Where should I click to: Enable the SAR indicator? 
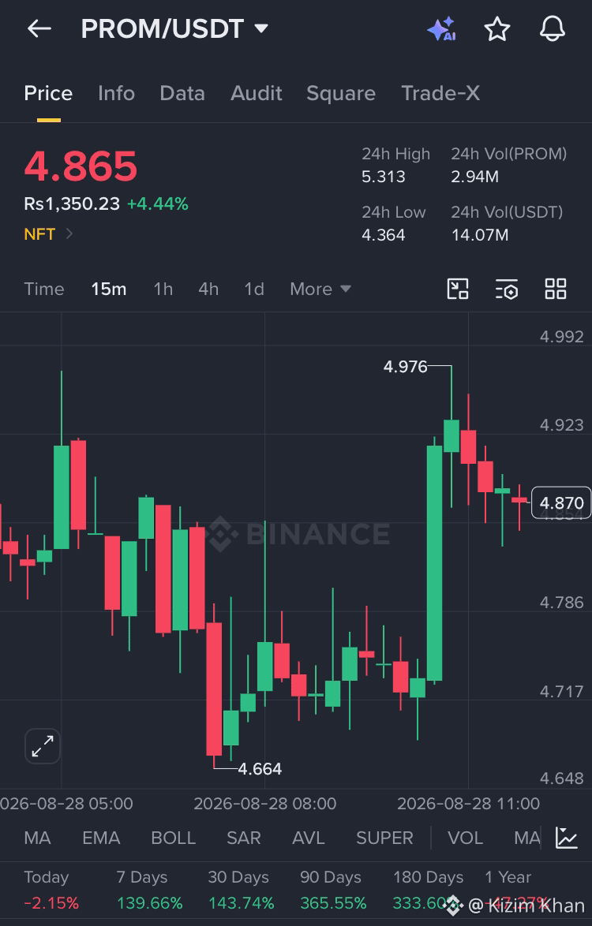[x=243, y=838]
